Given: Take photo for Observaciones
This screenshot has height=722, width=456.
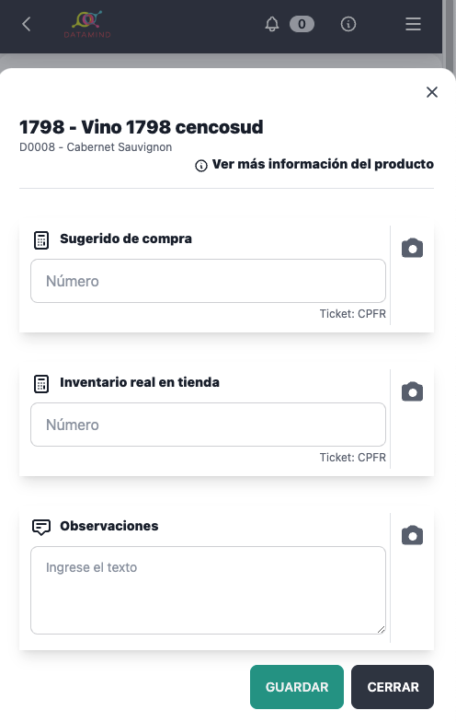Looking at the screenshot, I should pyautogui.click(x=412, y=535).
